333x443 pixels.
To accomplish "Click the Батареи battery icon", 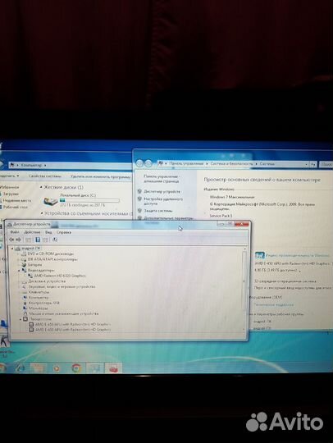I will (x=25, y=265).
